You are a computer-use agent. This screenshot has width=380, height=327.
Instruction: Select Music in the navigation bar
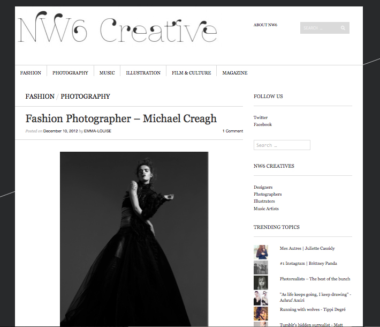(x=107, y=73)
